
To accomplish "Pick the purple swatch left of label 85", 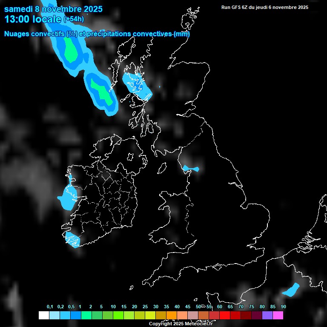I will coord(267,316).
